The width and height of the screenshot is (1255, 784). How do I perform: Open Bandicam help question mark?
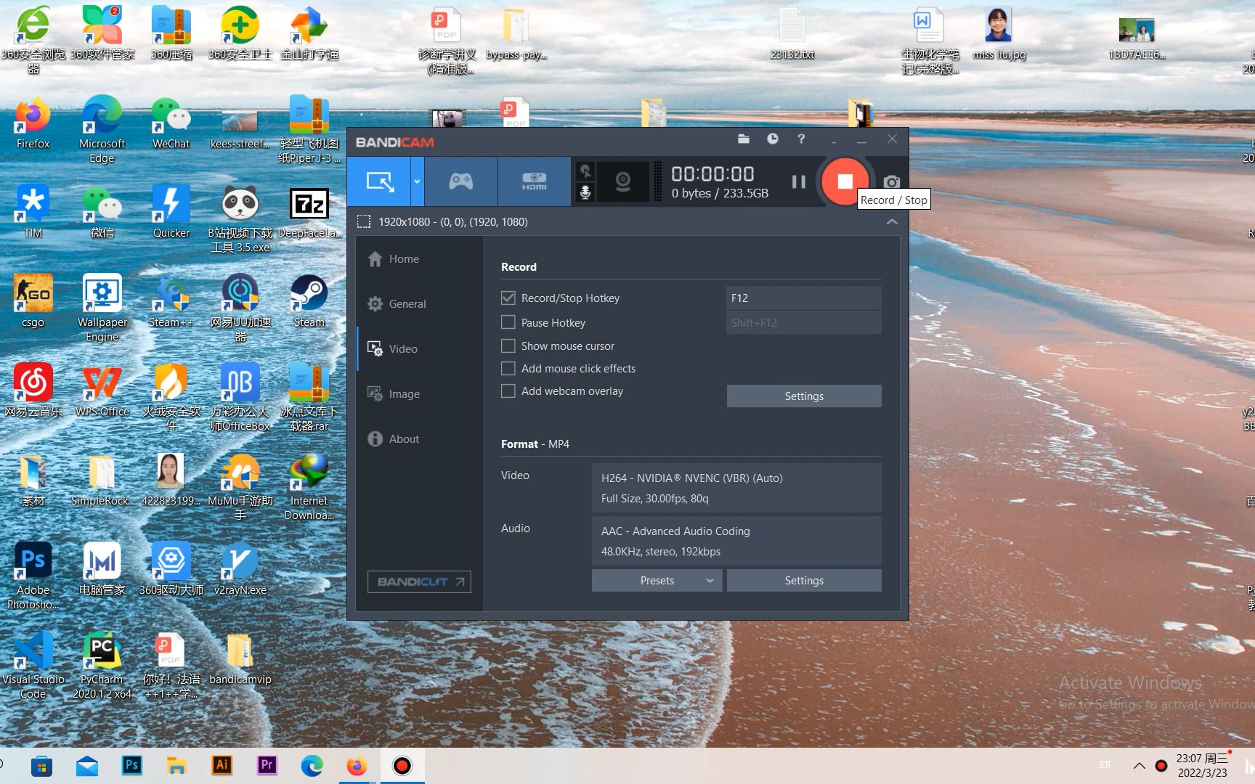point(801,139)
